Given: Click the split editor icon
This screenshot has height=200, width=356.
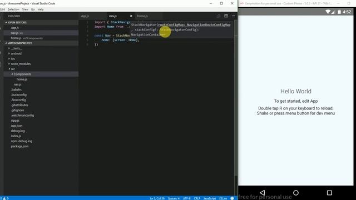Looking at the screenshot, I should [x=226, y=16].
